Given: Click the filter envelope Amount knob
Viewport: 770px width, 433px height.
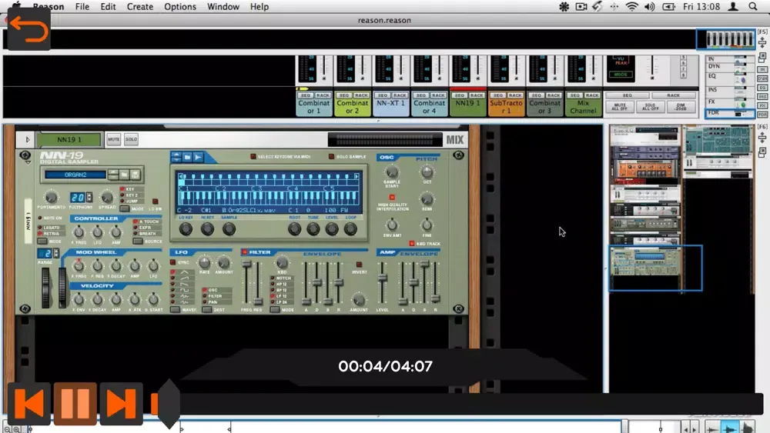Looking at the screenshot, I should 359,300.
